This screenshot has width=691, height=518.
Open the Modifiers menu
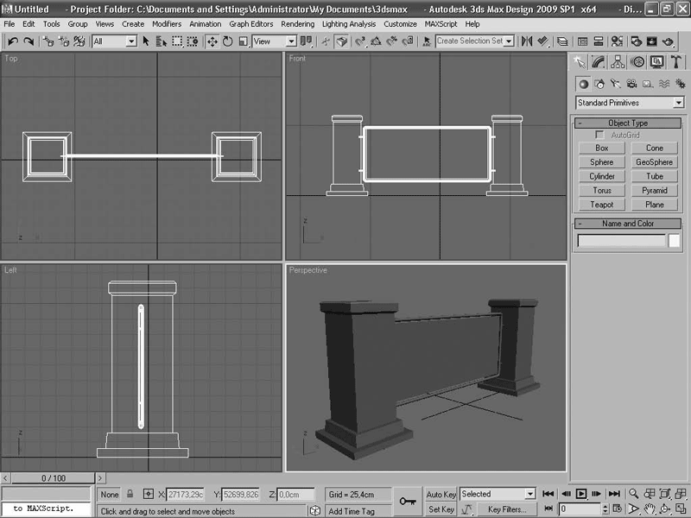[x=166, y=24]
